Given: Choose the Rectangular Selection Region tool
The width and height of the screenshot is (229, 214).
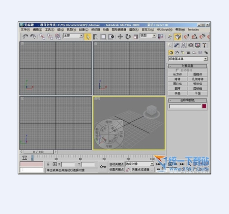Looking at the screenshot, I should [x=103, y=37].
